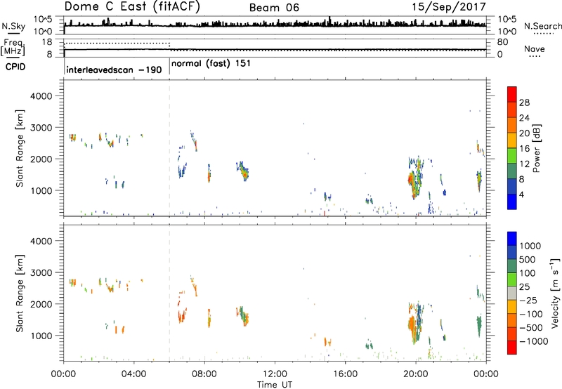Viewport: 562px width, 389px height.
Task: Select 'normal (fast) 151' CPID text
Action: pos(211,64)
